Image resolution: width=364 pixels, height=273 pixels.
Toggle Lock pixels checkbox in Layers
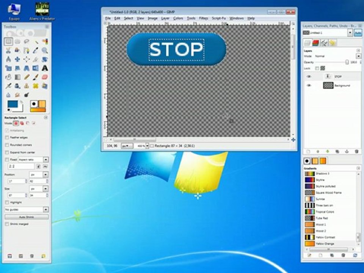[317, 68]
